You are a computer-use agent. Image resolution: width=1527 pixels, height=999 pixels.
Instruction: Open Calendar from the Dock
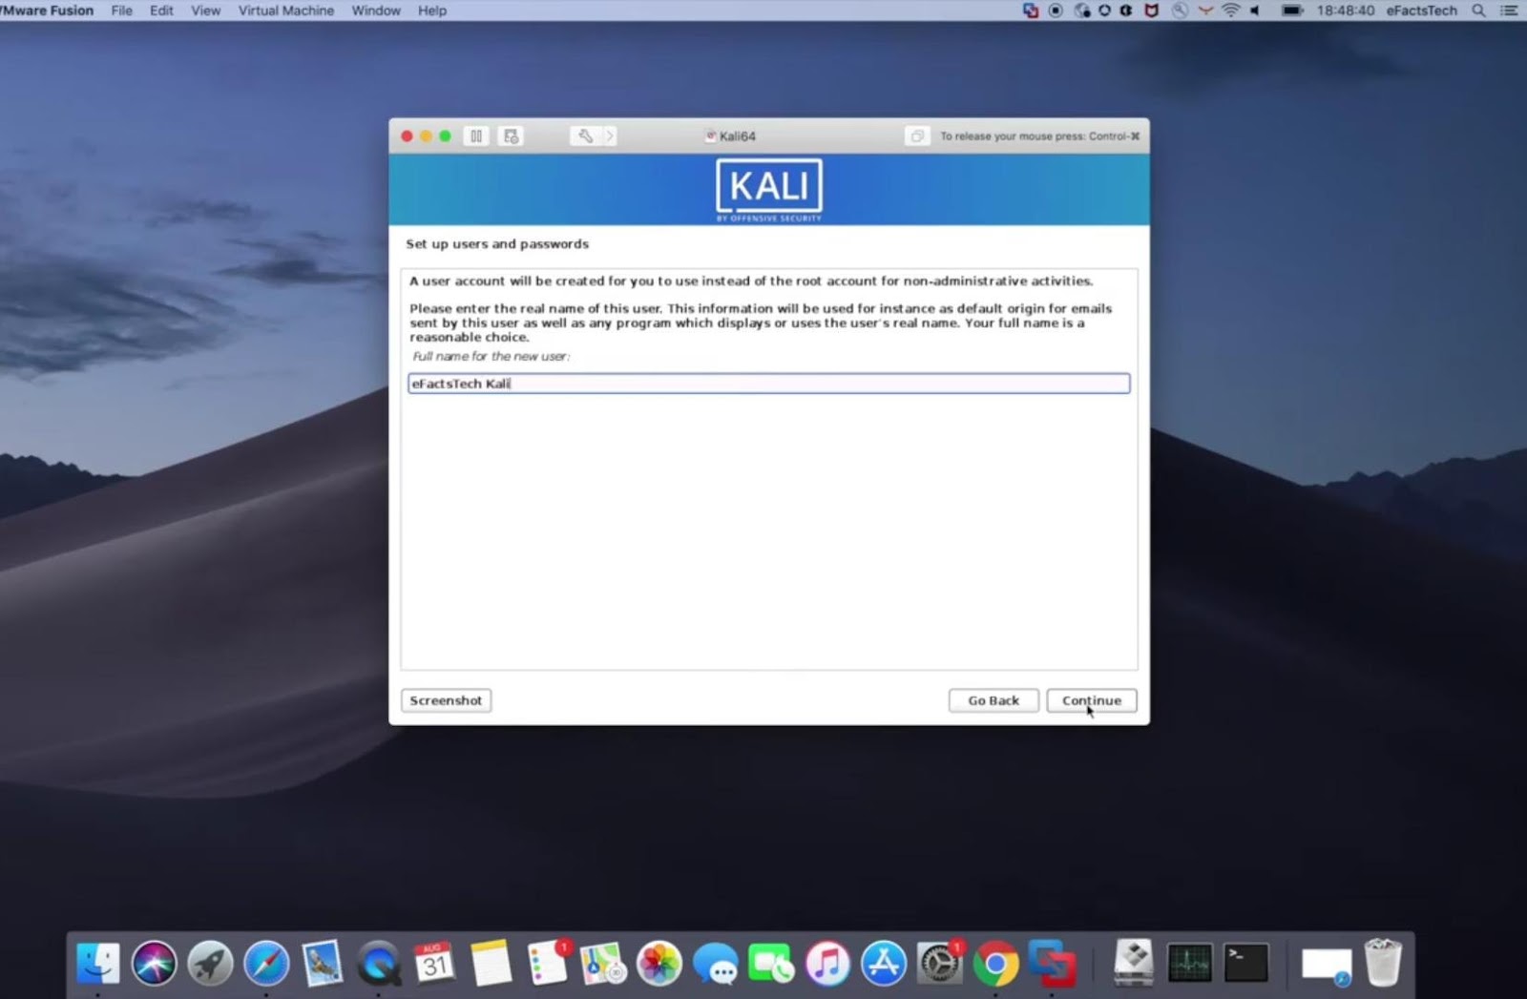coord(434,963)
